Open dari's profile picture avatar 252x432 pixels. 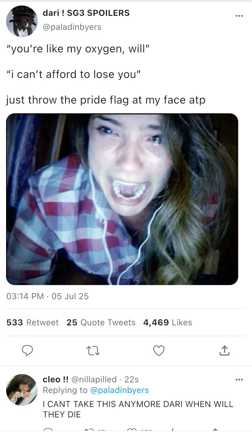pos(22,21)
